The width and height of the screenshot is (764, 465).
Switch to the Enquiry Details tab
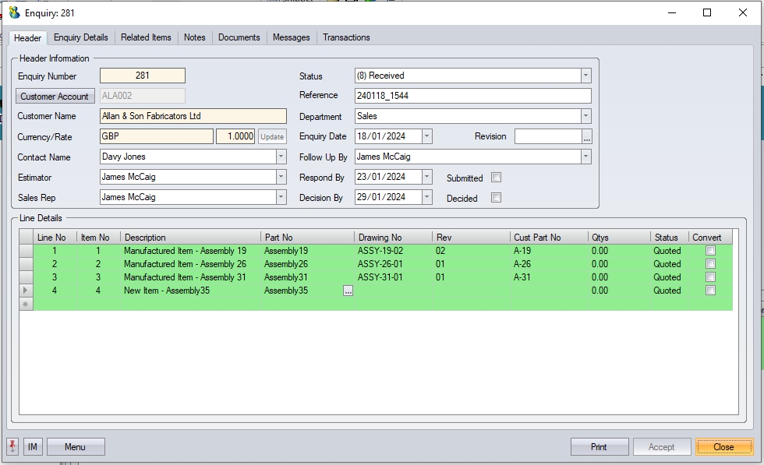pos(80,37)
